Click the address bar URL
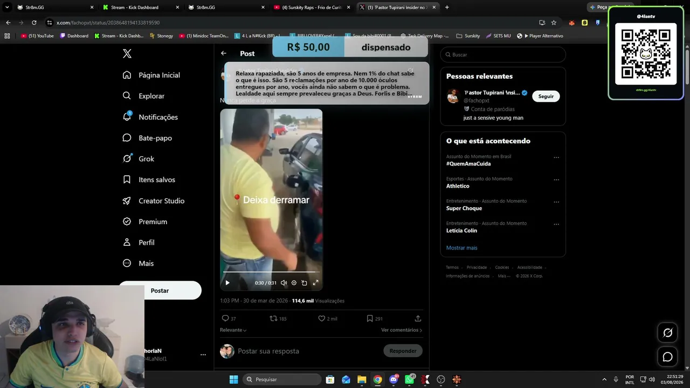The image size is (690, 388). (108, 23)
